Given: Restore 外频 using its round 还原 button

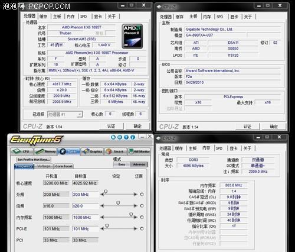Looking at the screenshot, I should pyautogui.click(x=142, y=195).
